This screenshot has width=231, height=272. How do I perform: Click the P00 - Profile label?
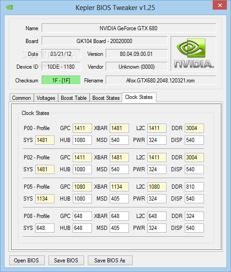click(x=37, y=128)
